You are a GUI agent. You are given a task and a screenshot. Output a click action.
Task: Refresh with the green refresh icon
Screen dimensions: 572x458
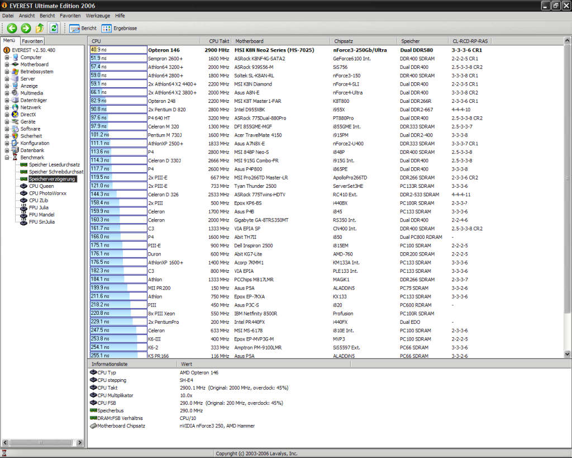(x=54, y=28)
